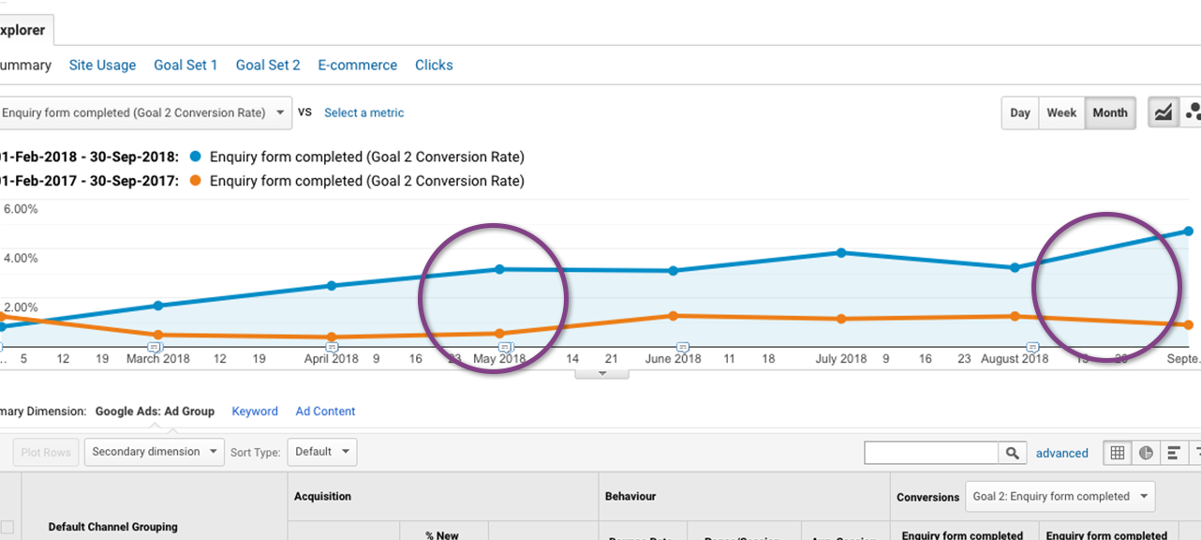Switch to motion chart view

1192,112
